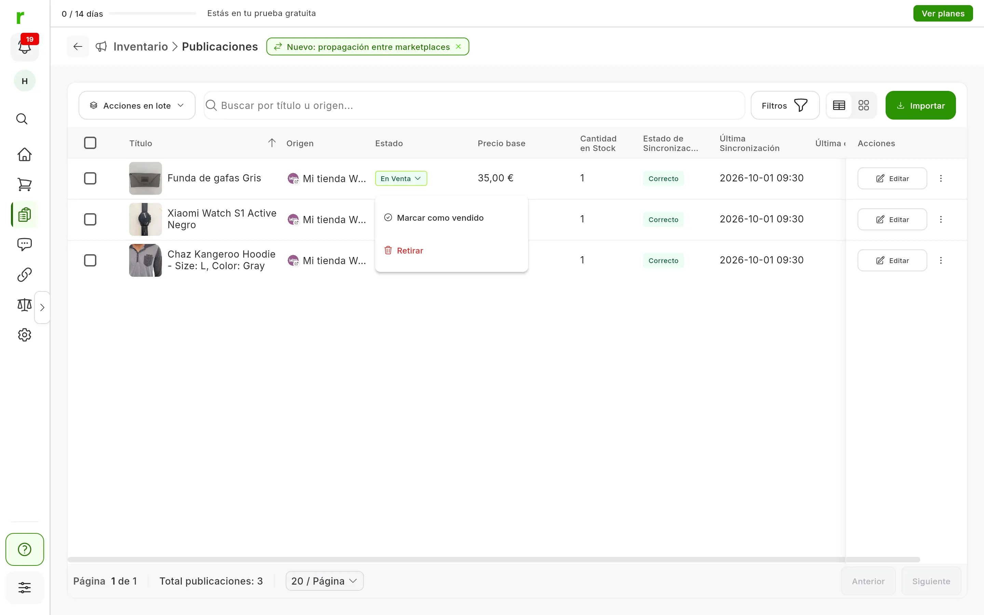This screenshot has height=615, width=984.
Task: Open the notifications bell with 19 badge
Action: (24, 47)
